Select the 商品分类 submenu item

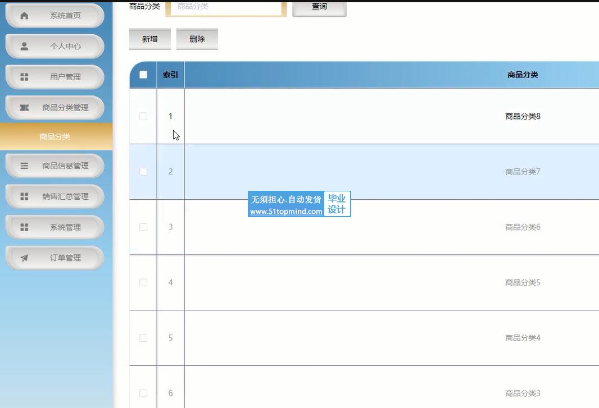(x=56, y=136)
